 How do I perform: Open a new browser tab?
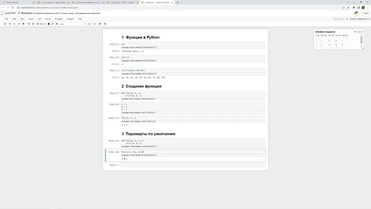tap(177, 2)
